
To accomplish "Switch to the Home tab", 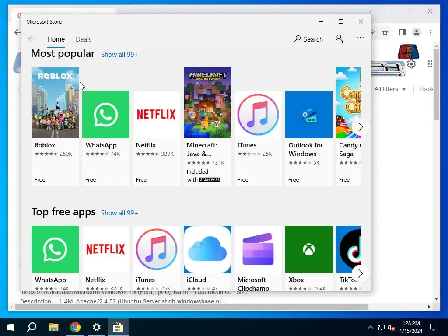I will pyautogui.click(x=56, y=39).
